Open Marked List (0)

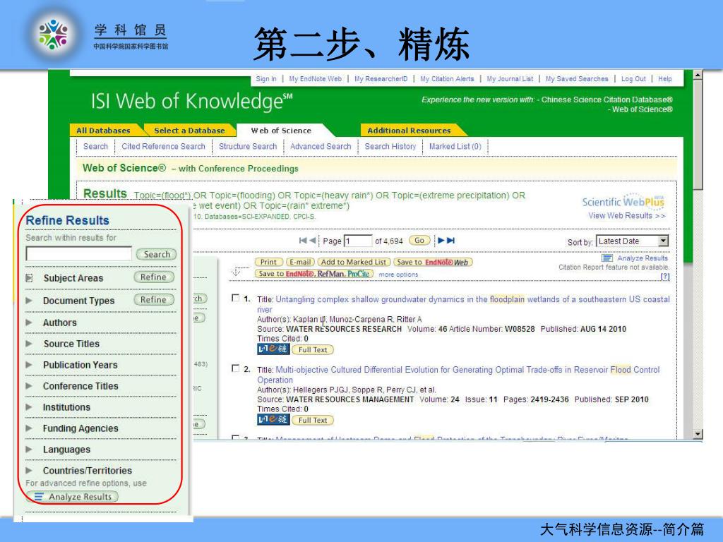pos(455,146)
